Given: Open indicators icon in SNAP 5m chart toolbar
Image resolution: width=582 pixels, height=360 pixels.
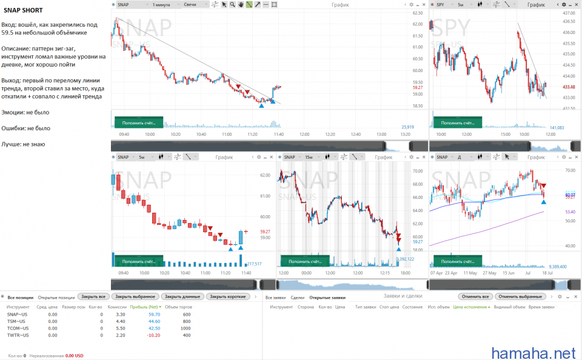Looking at the screenshot, I should [x=178, y=157].
